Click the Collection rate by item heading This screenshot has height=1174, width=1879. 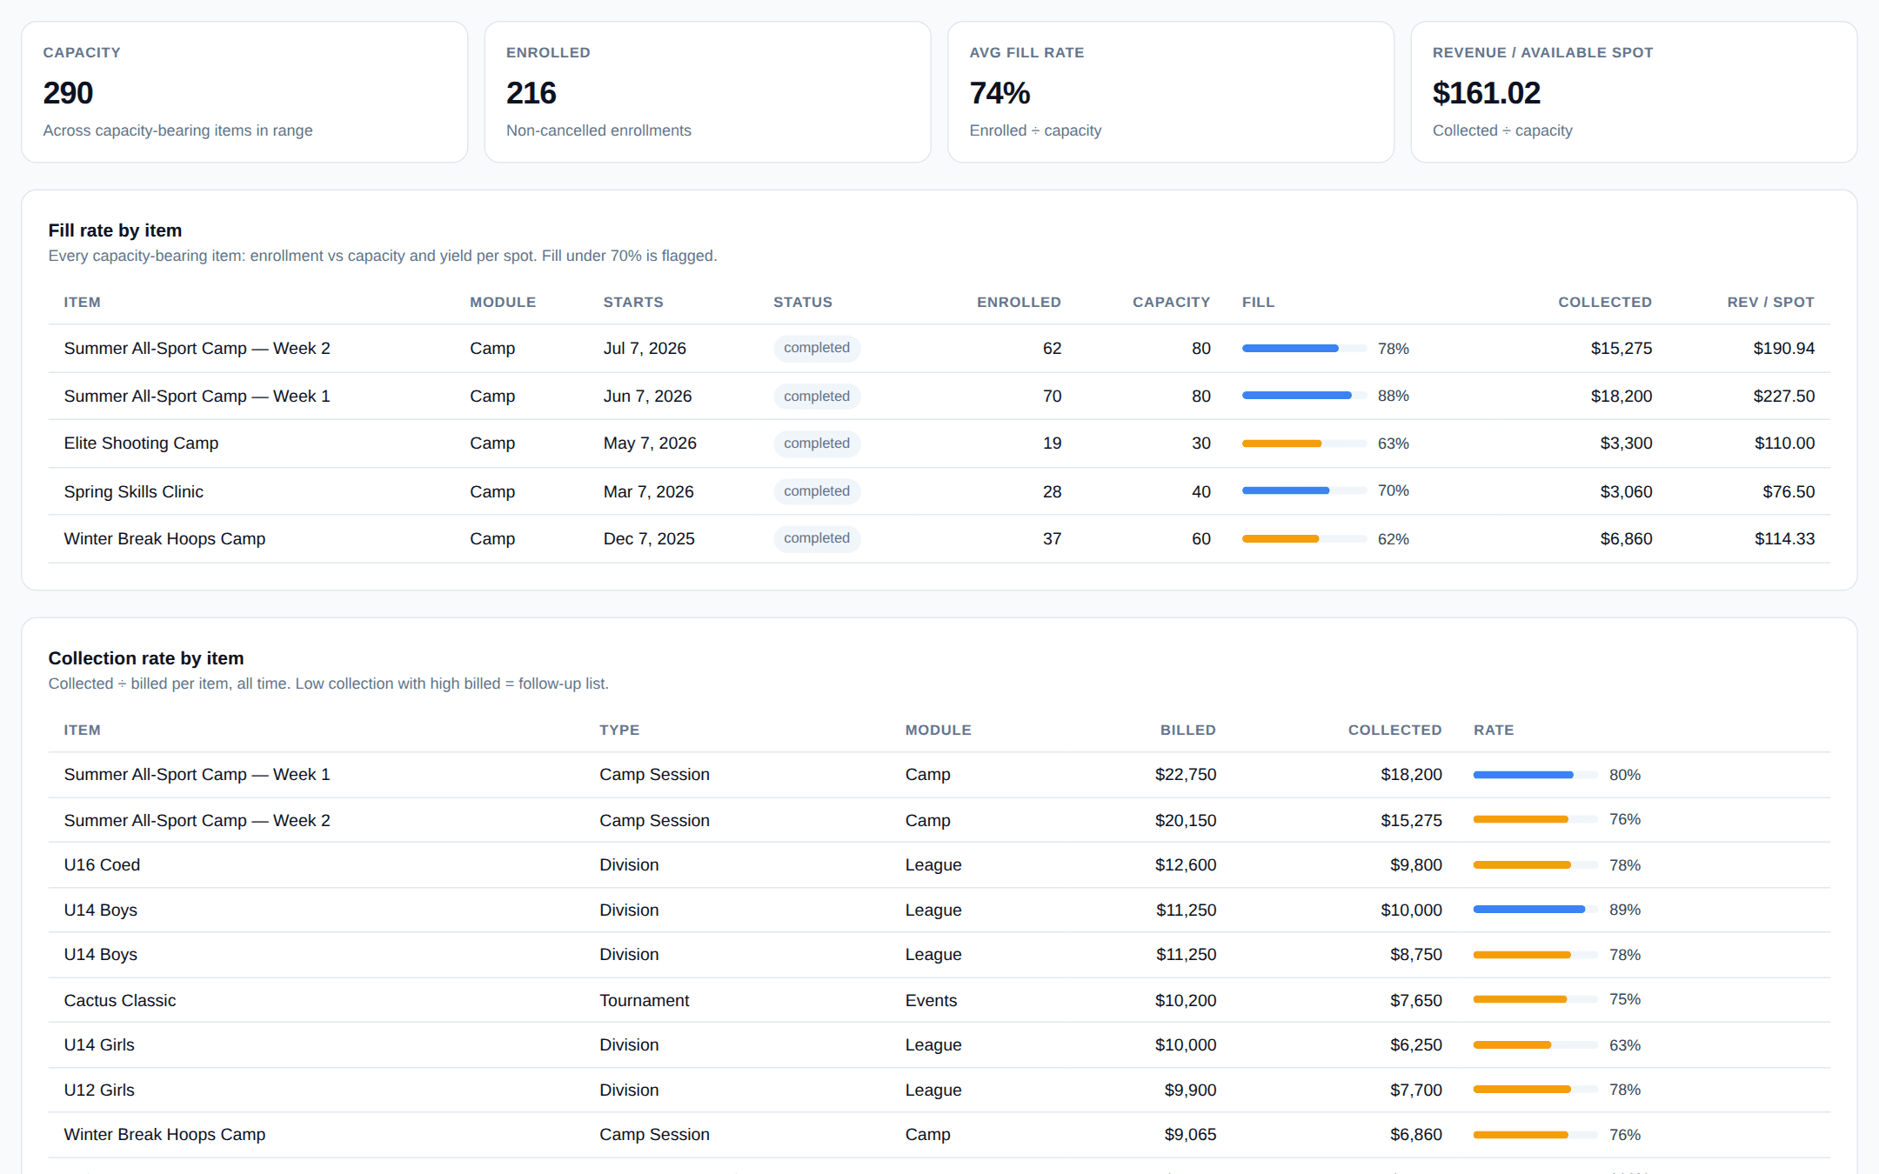[145, 658]
